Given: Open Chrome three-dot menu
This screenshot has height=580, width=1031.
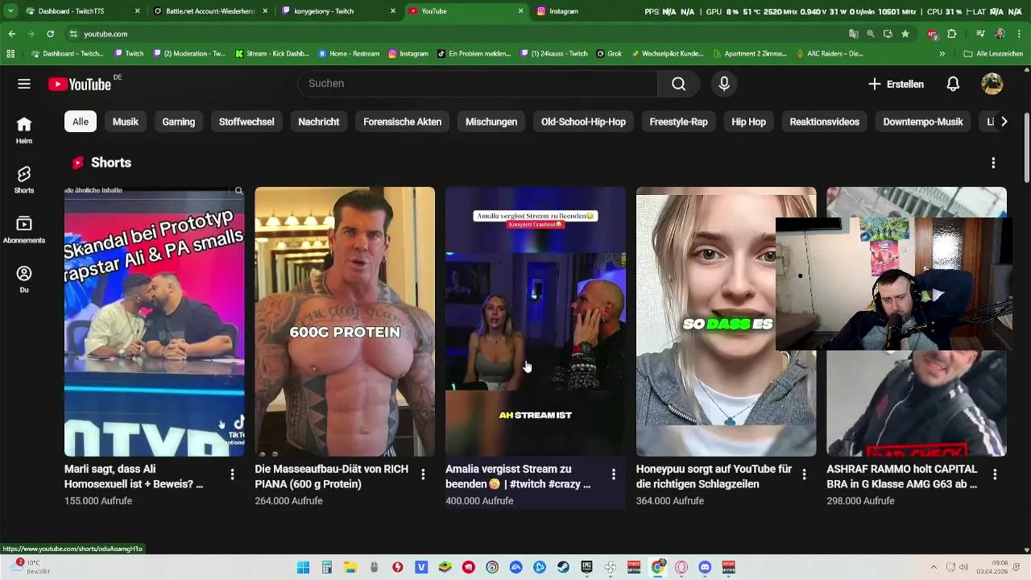Looking at the screenshot, I should coord(1019,34).
